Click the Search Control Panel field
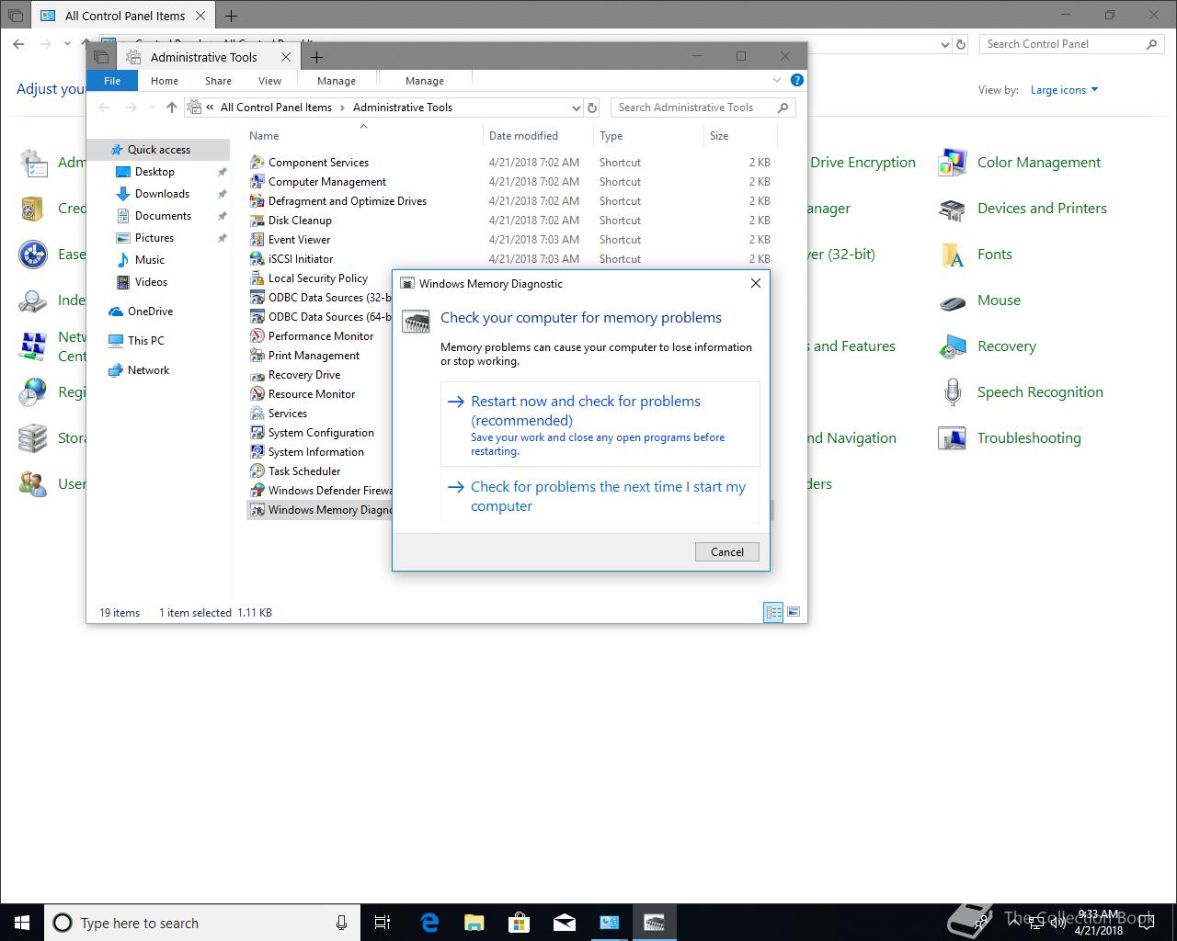This screenshot has height=941, width=1177. point(1071,44)
